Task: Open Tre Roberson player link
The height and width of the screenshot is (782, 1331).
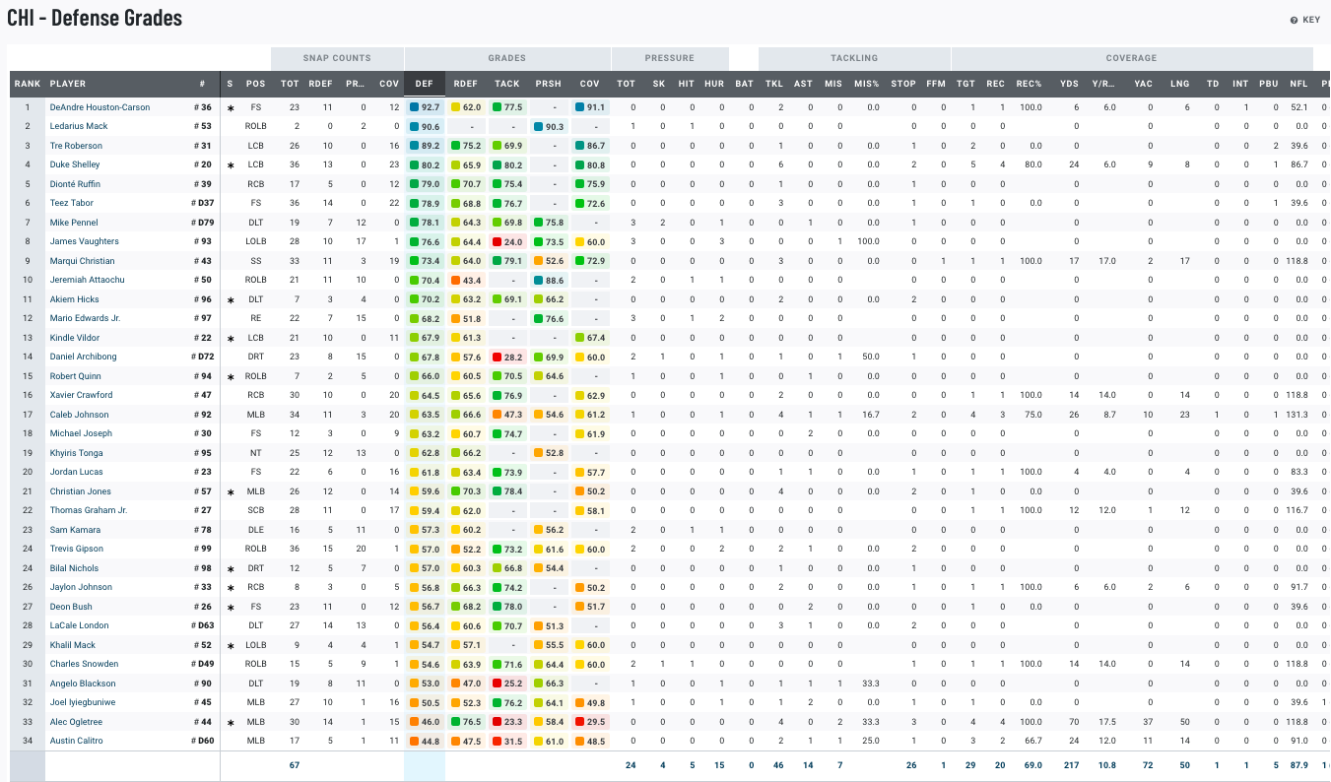Action: [x=76, y=146]
